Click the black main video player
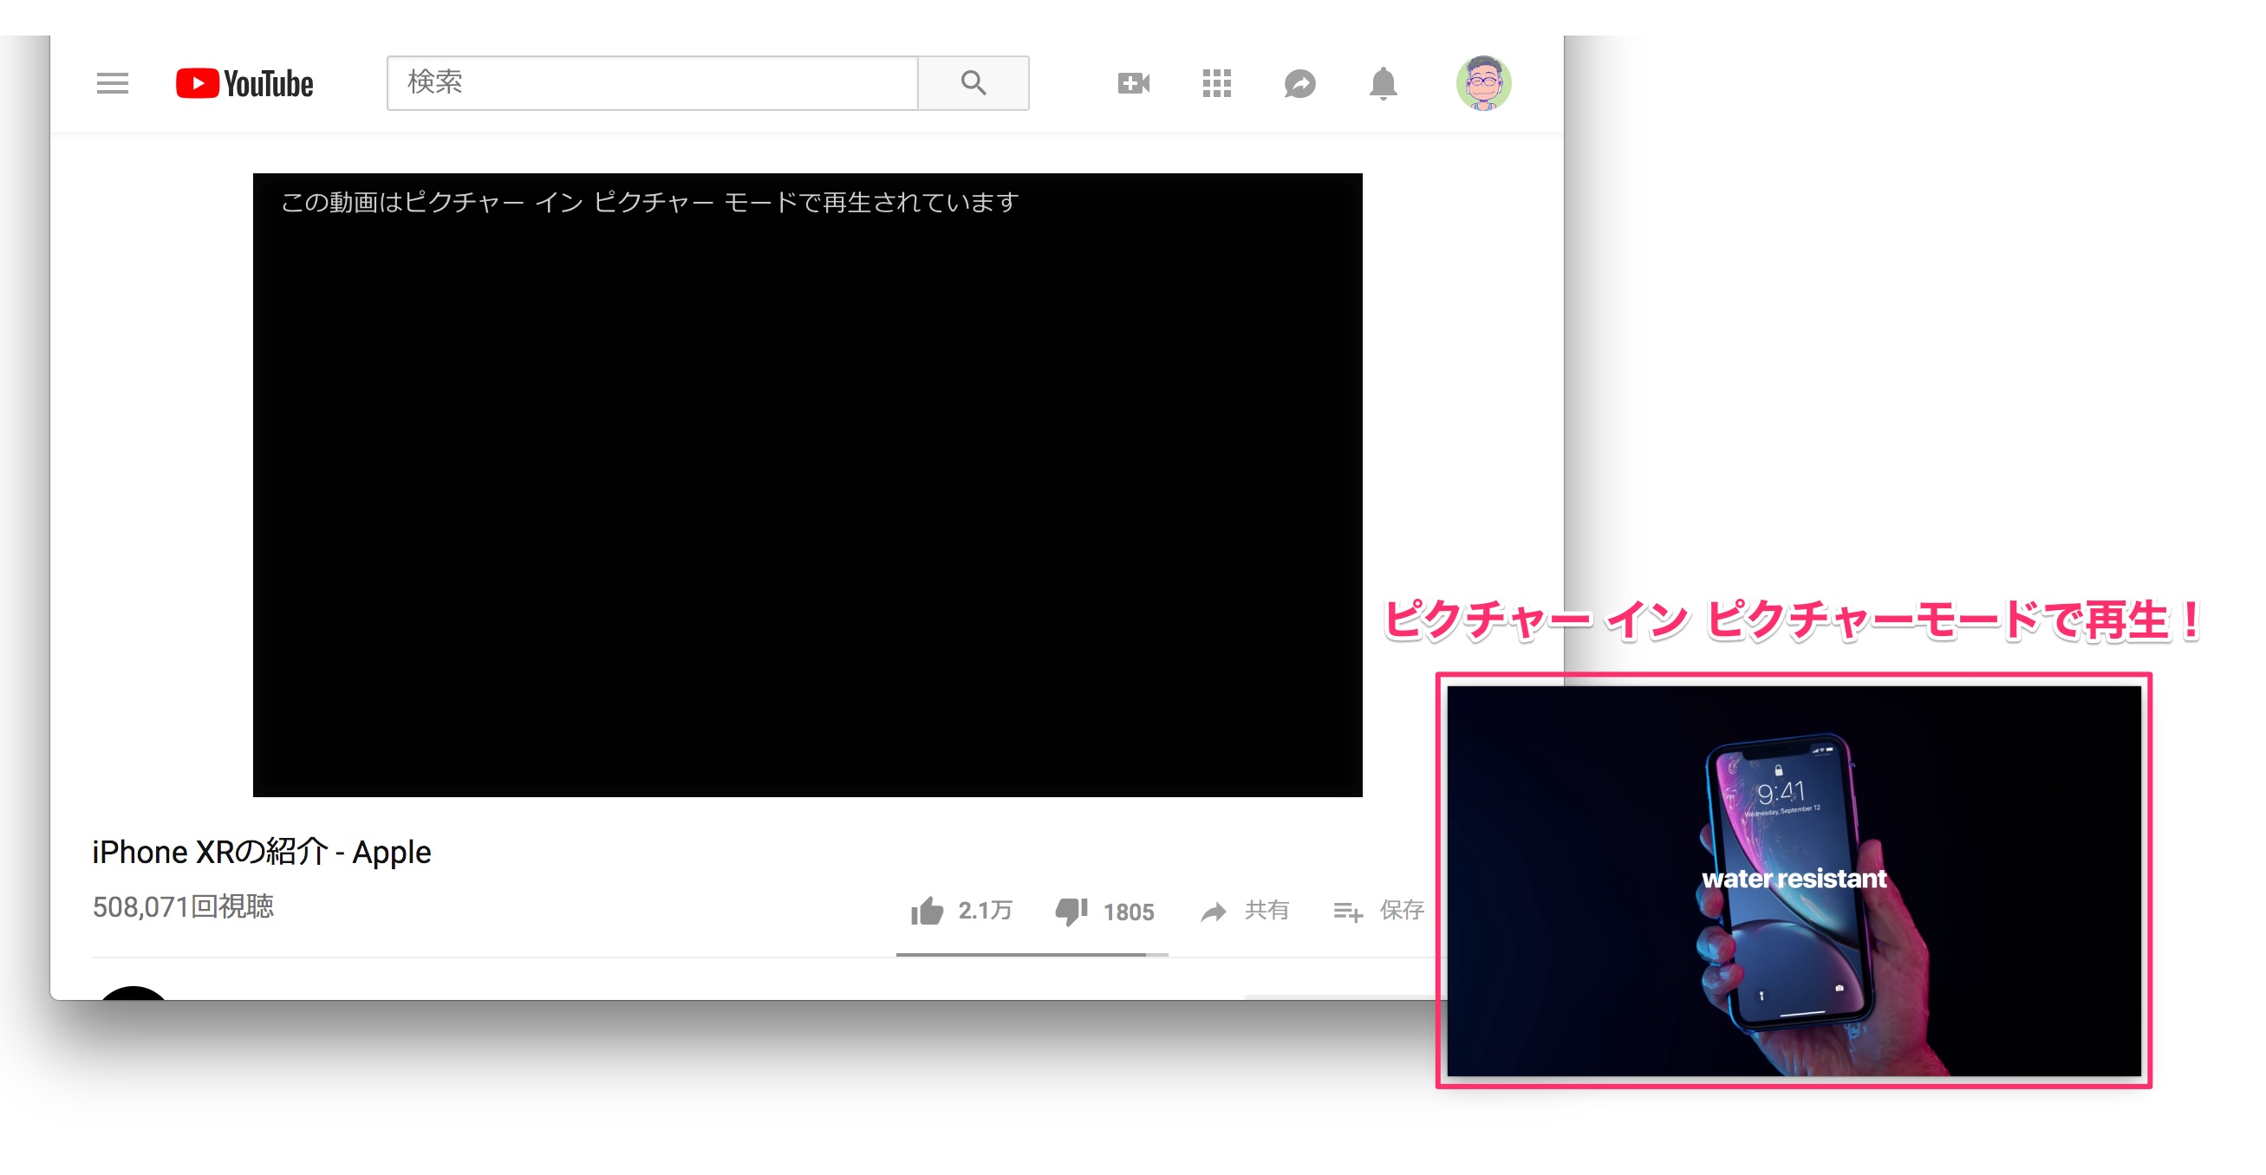 tap(808, 484)
